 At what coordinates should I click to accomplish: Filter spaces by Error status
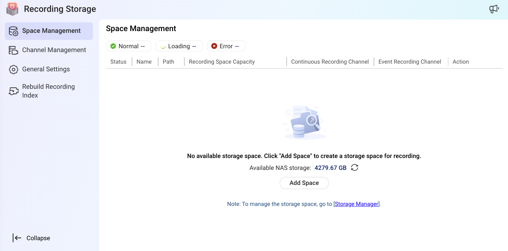(x=226, y=46)
